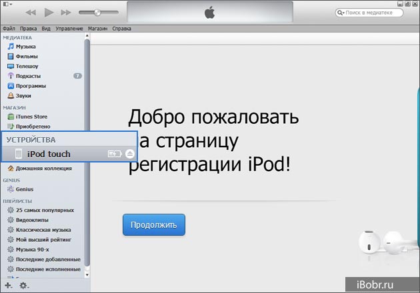This screenshot has height=293, width=420.
Task: Open the Управление menu
Action: [x=69, y=29]
